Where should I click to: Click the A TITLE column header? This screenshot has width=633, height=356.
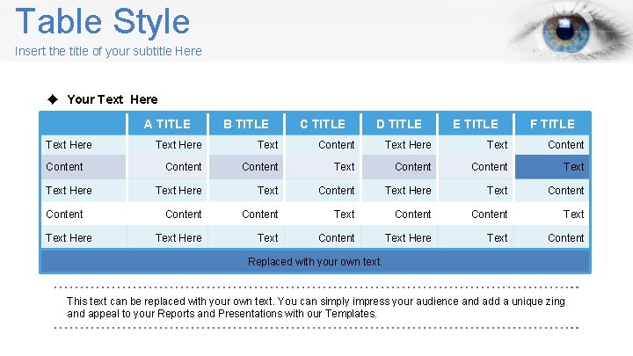167,124
